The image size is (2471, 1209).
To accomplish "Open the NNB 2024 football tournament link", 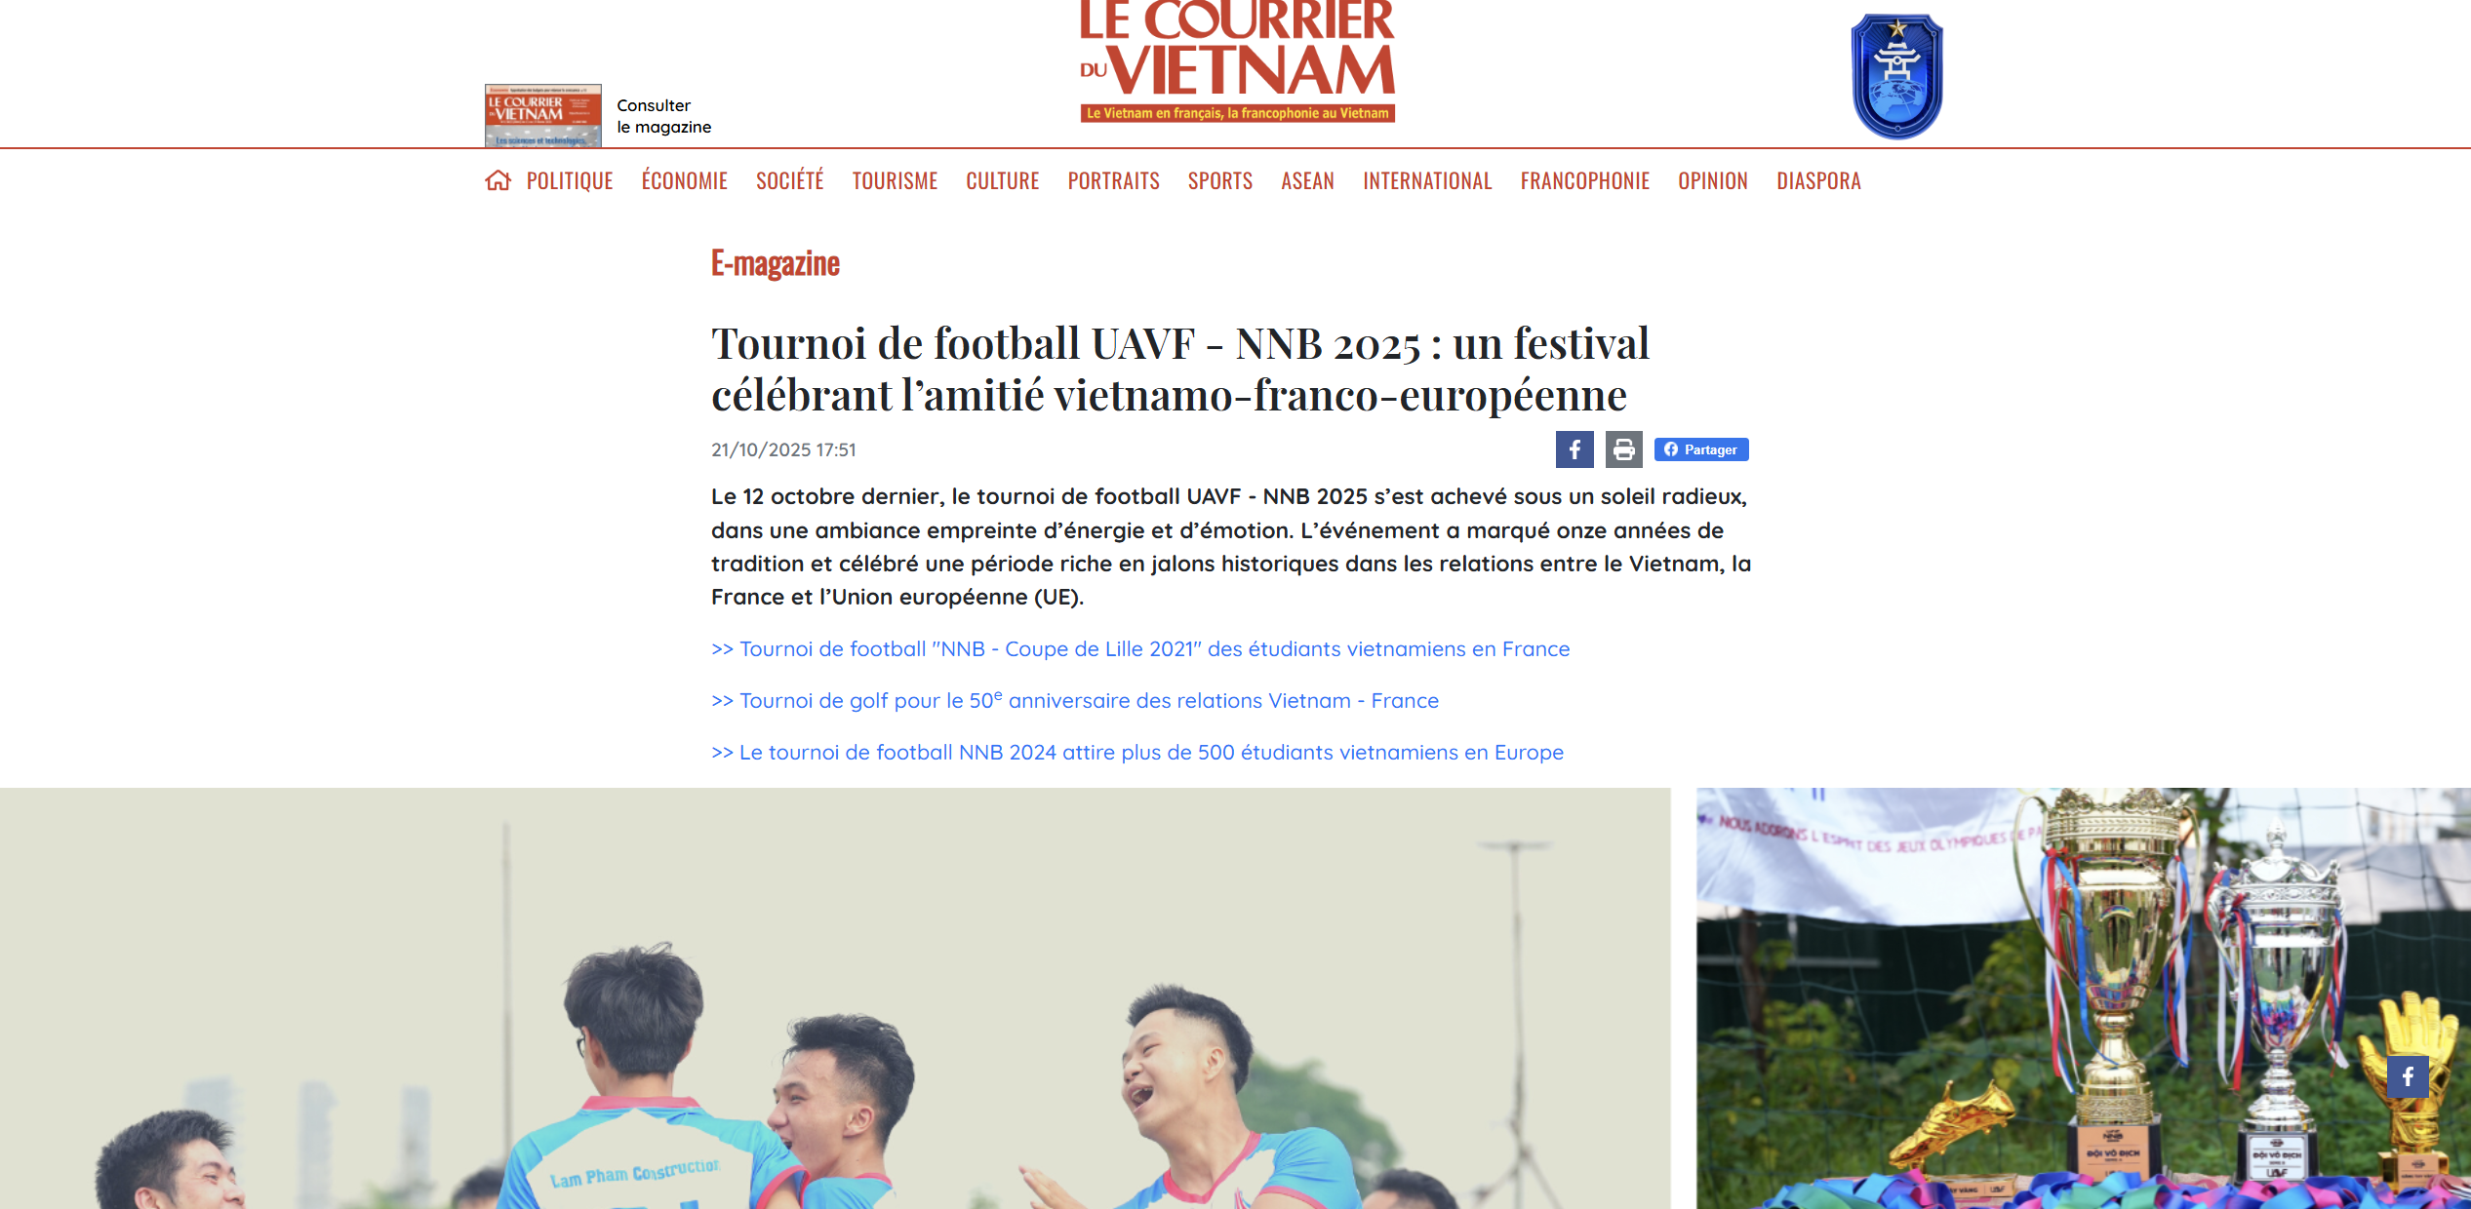I will click(1137, 753).
